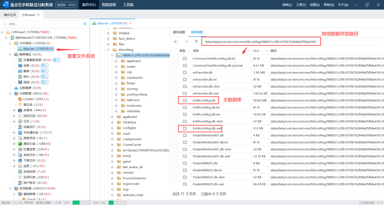Click the path address field
The width and height of the screenshot is (384, 205).
[x=292, y=42]
